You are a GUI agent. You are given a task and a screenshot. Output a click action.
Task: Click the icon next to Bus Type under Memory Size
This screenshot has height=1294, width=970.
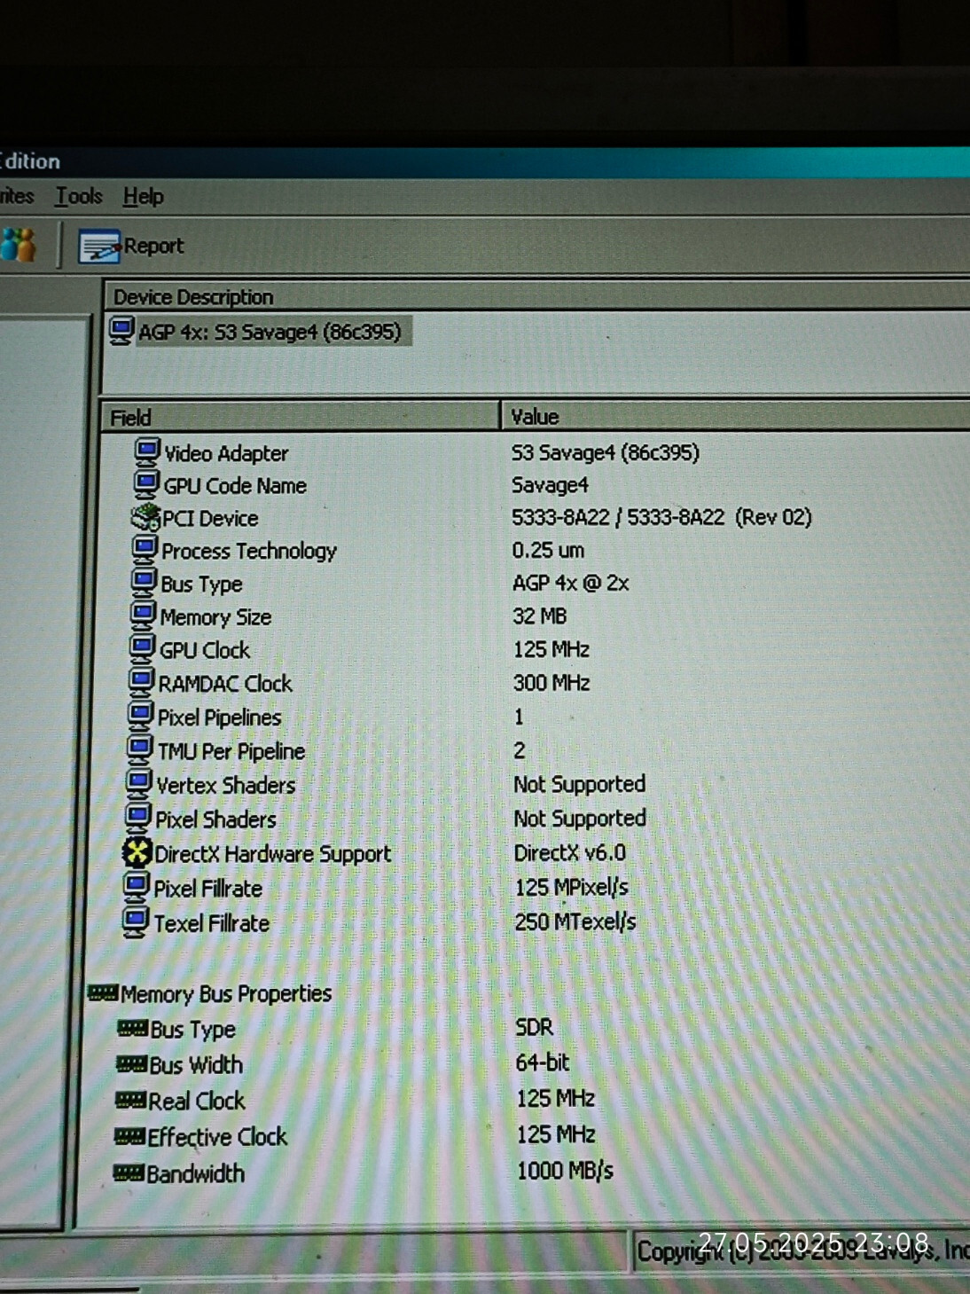point(144,583)
